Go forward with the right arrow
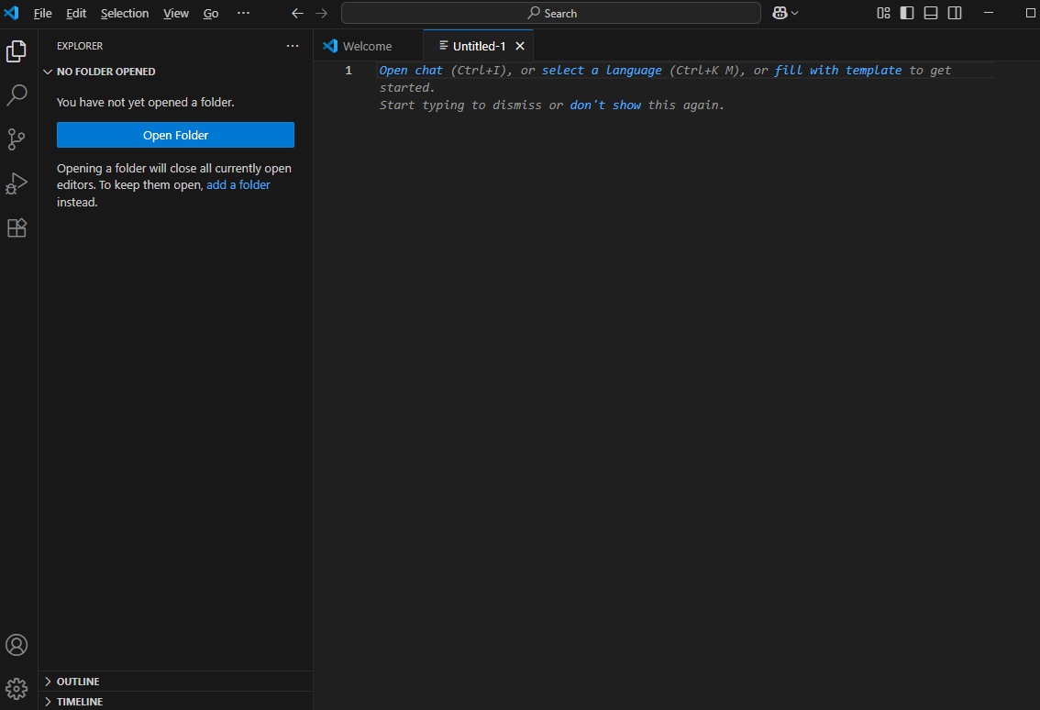1040x710 pixels. point(322,13)
